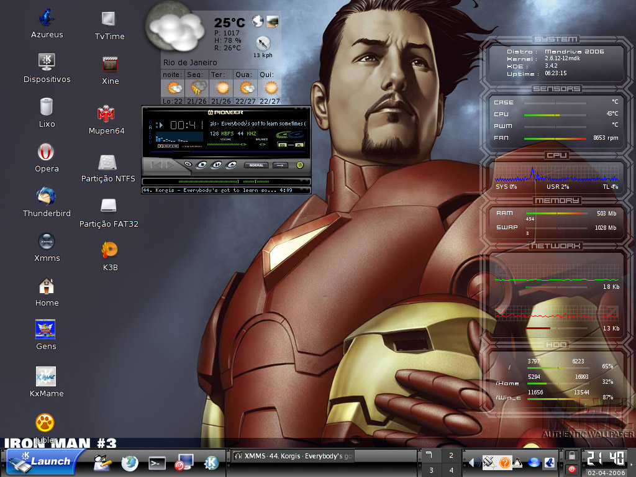
Task: Click the XMMS playlist entry 44. Korgis
Action: click(217, 190)
